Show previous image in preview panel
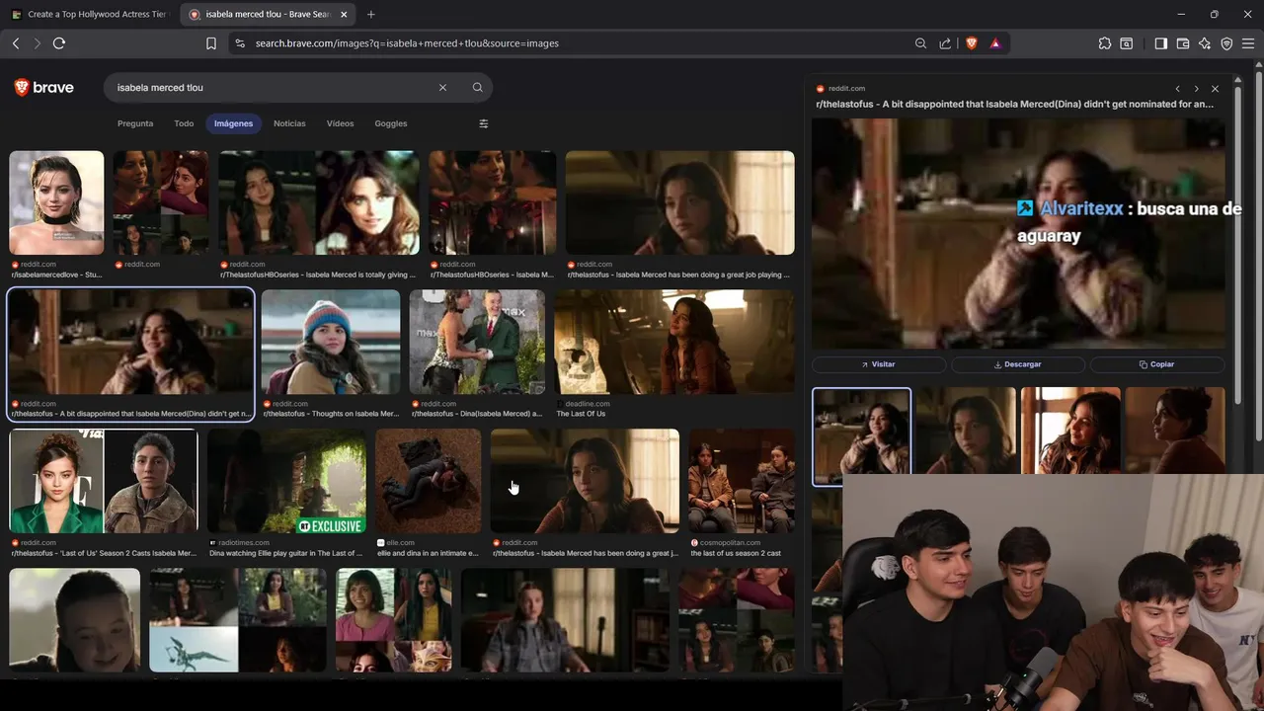The image size is (1264, 711). click(x=1177, y=89)
